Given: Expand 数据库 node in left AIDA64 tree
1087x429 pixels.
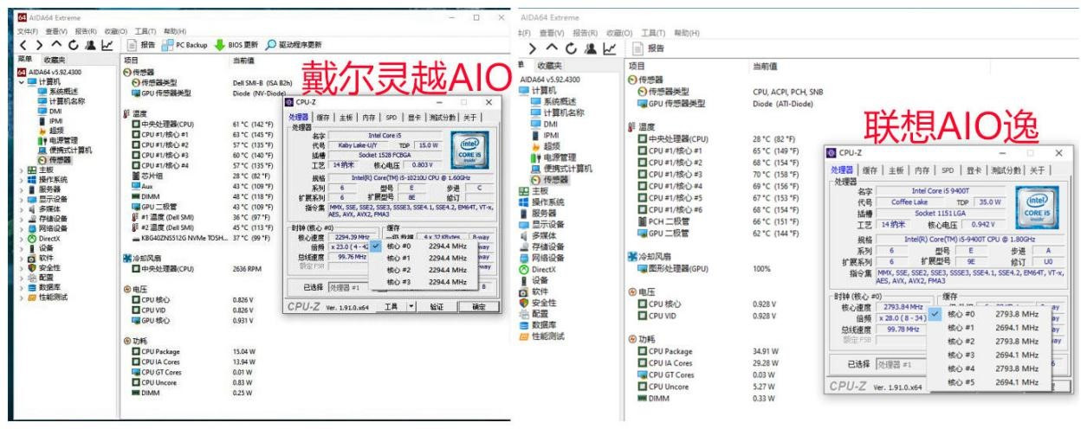Looking at the screenshot, I should coord(21,287).
